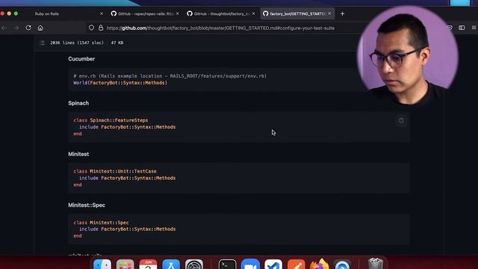This screenshot has height=269, width=478.
Task: Copy the Spinach code block
Action: click(x=401, y=120)
